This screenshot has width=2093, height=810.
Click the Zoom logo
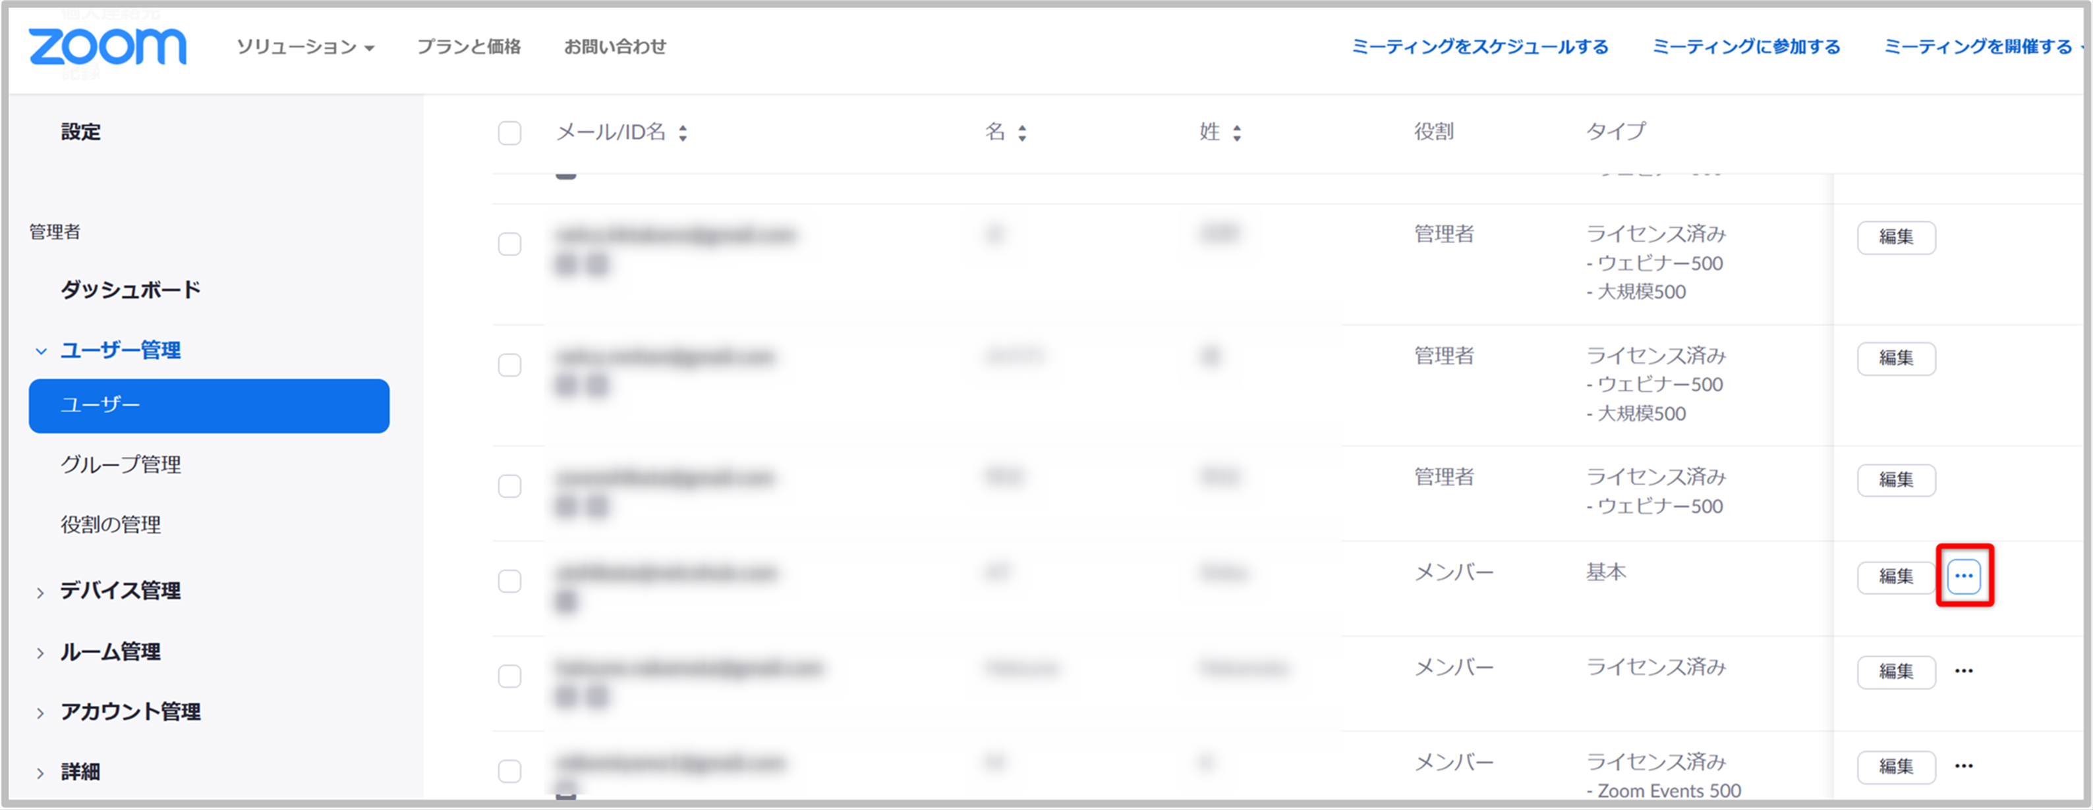[107, 46]
